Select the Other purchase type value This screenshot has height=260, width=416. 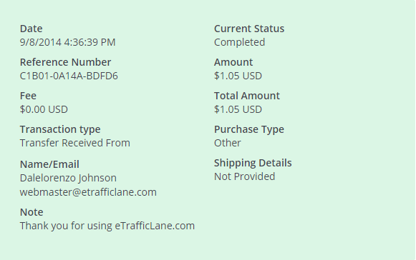point(228,143)
